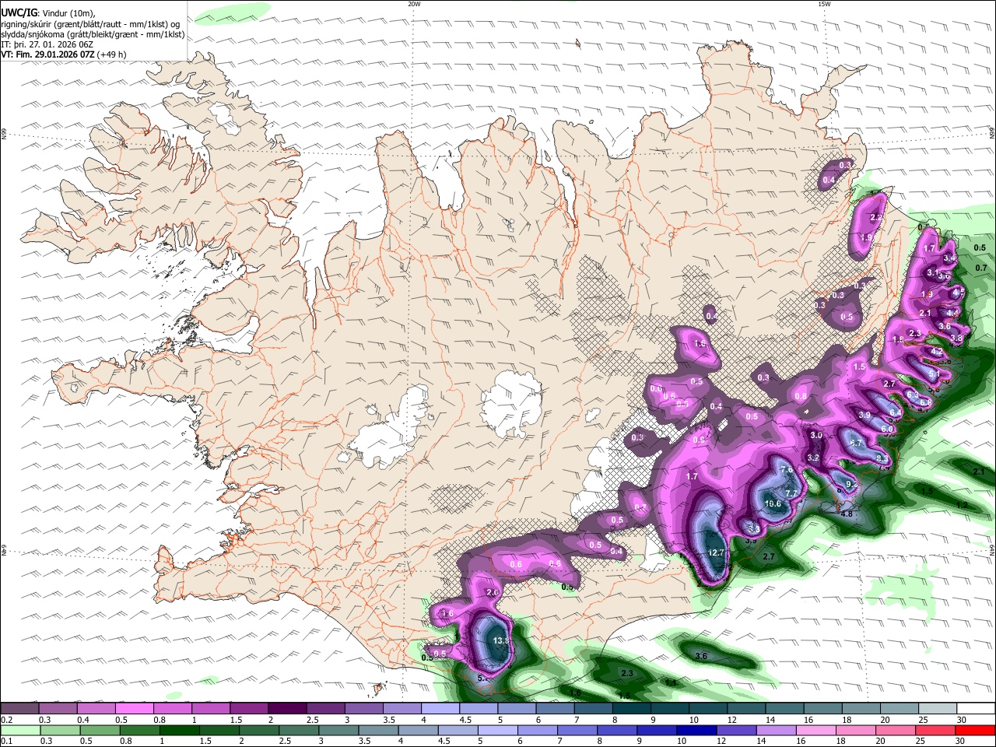Pick the top legend swatch between 4 and 4.5
The height and width of the screenshot is (747, 996).
pos(440,709)
